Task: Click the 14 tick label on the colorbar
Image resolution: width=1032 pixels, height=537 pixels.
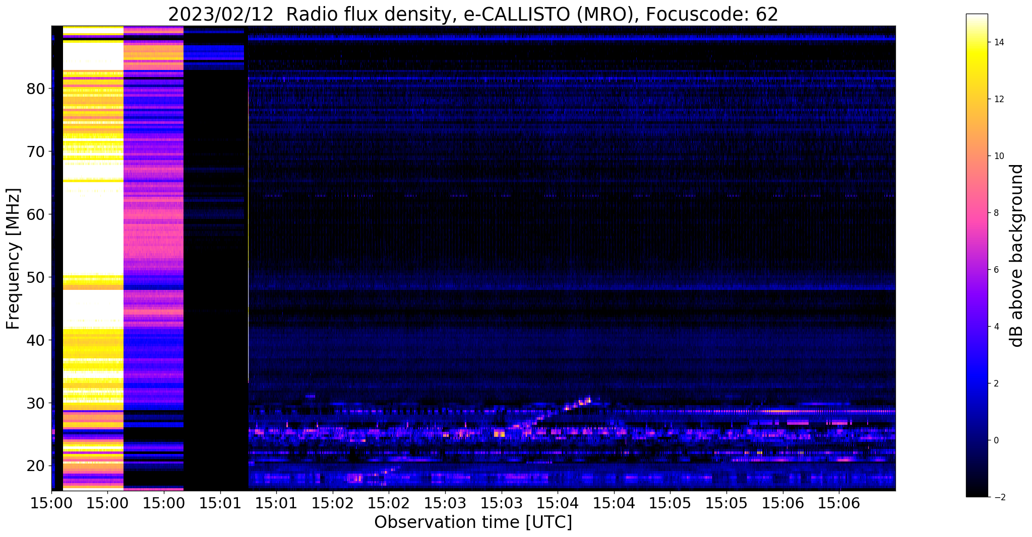Action: click(x=998, y=42)
